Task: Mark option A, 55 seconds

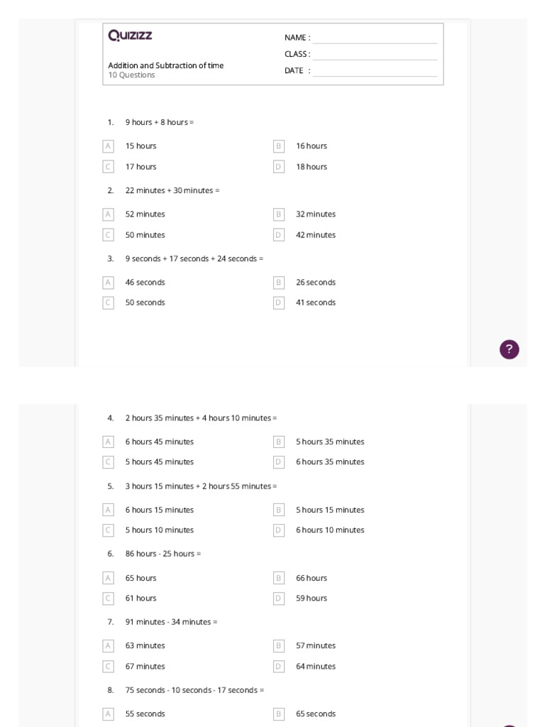Action: [x=109, y=714]
